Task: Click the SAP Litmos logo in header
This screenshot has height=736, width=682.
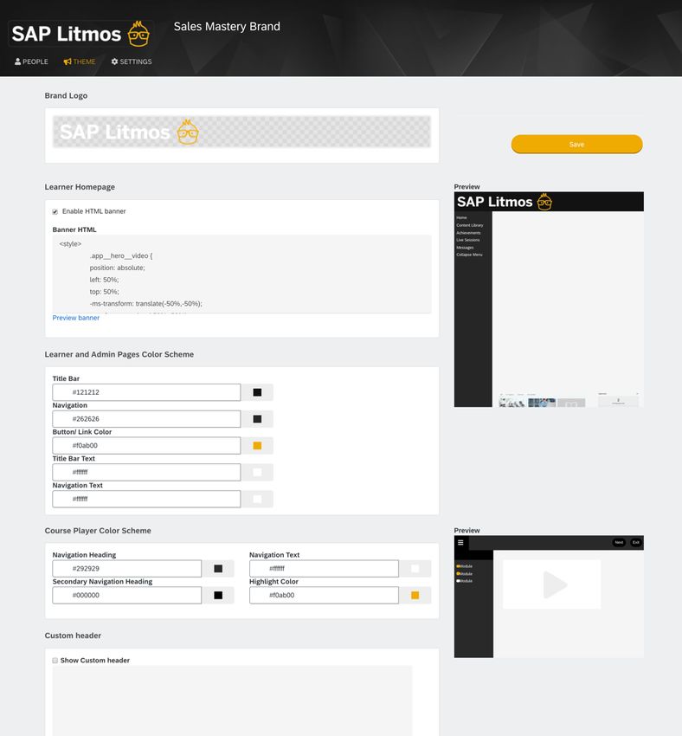Action: [80, 34]
